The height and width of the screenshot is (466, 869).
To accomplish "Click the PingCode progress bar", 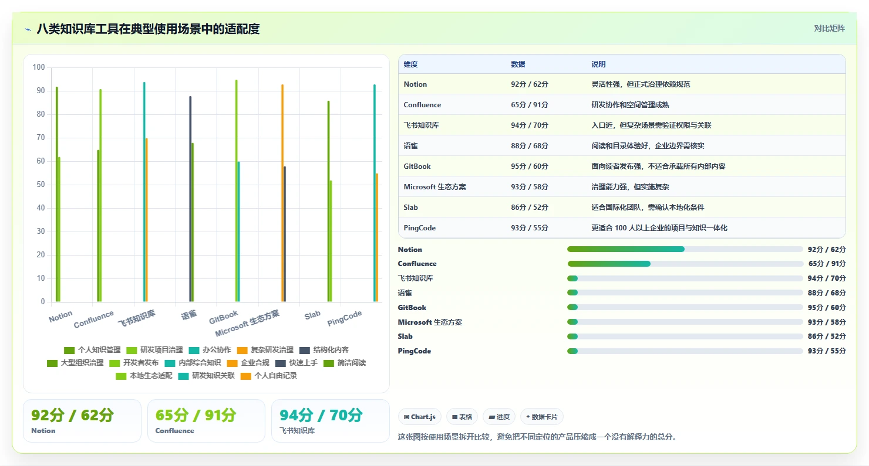I will 685,351.
